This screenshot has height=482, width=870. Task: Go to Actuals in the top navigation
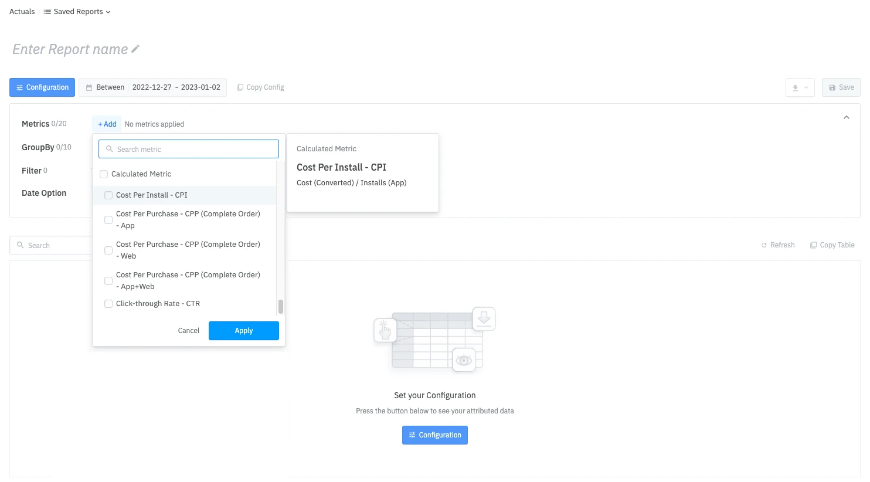[x=22, y=12]
